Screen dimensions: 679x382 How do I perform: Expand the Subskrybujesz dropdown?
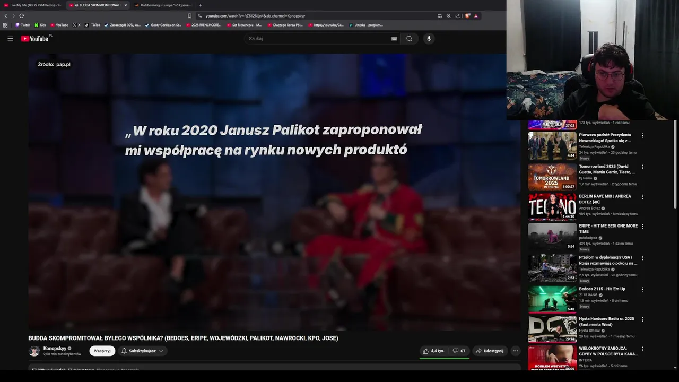tap(142, 351)
